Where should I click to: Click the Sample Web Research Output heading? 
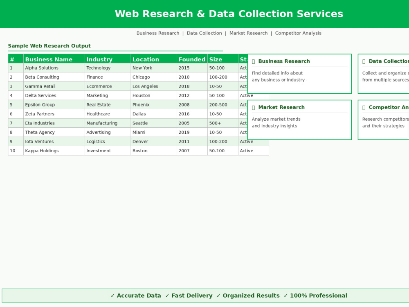(49, 46)
